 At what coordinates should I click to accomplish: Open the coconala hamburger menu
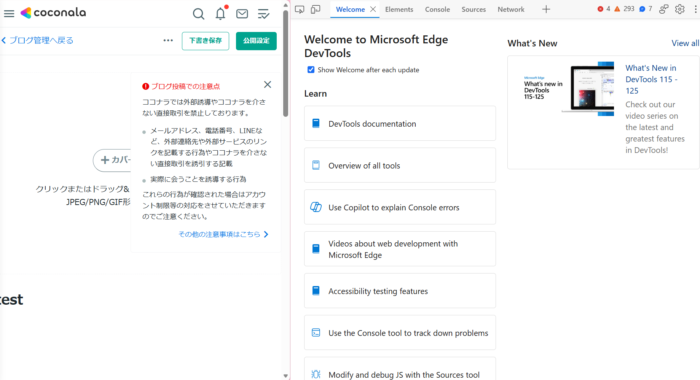point(9,14)
